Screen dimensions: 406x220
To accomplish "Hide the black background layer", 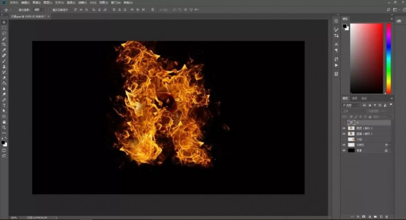I will tap(344, 150).
